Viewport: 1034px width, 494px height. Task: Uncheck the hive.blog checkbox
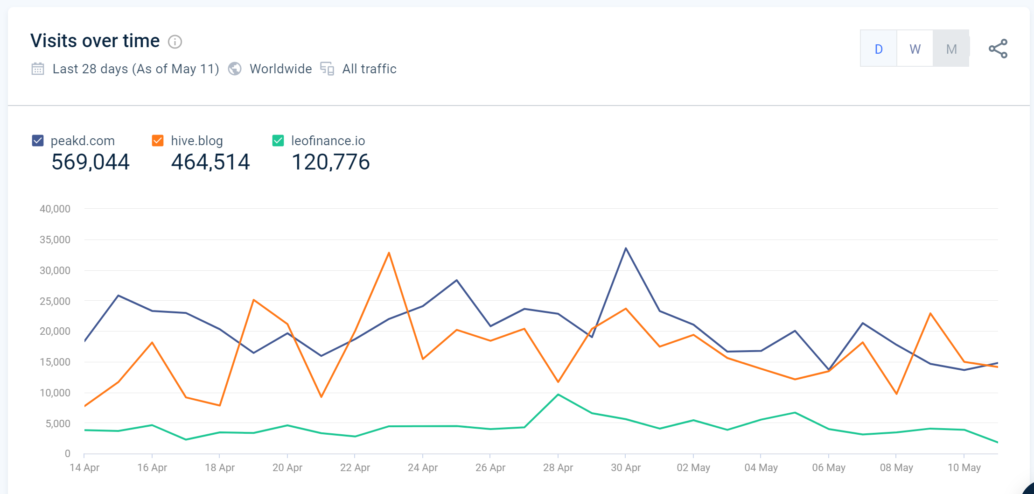(x=158, y=141)
